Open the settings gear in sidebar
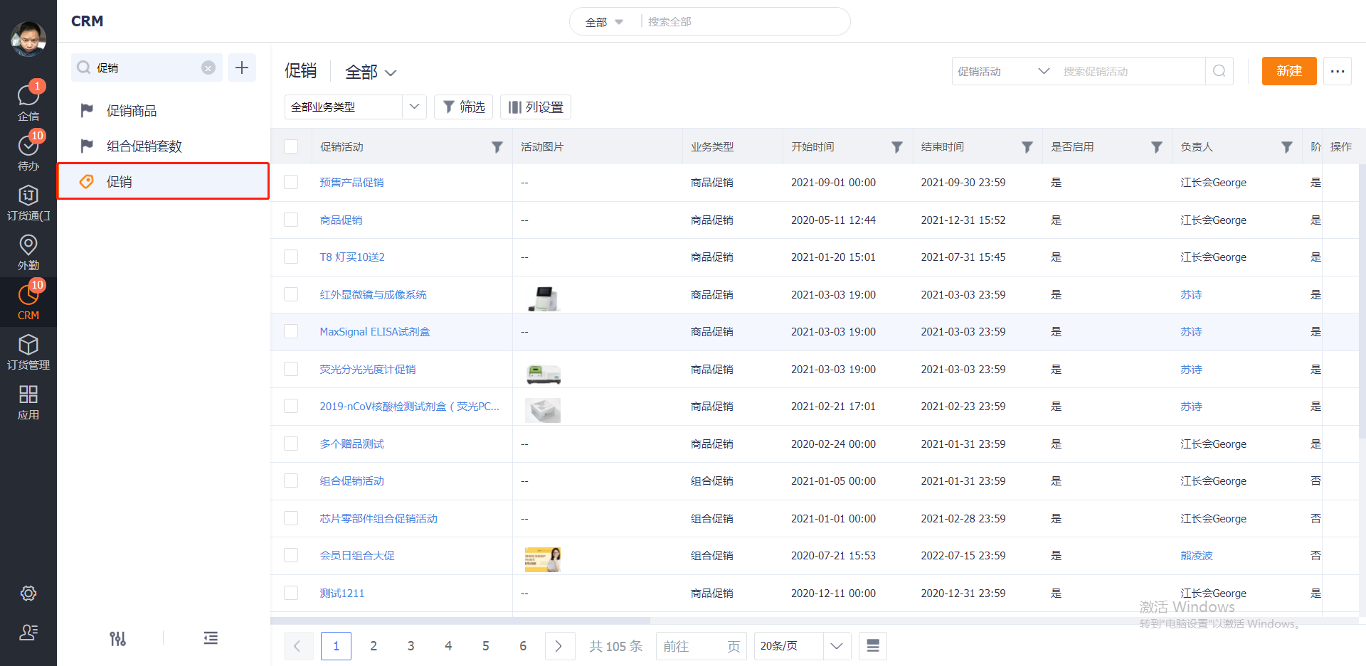This screenshot has width=1366, height=666. (x=28, y=593)
